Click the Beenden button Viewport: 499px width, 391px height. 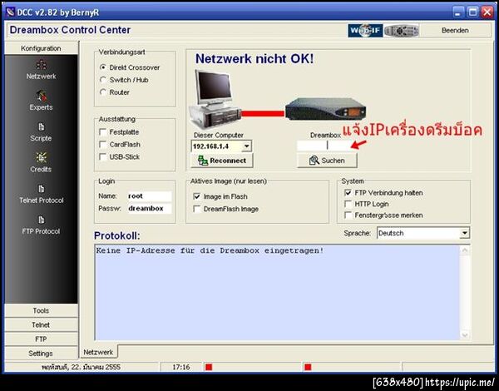pyautogui.click(x=455, y=31)
